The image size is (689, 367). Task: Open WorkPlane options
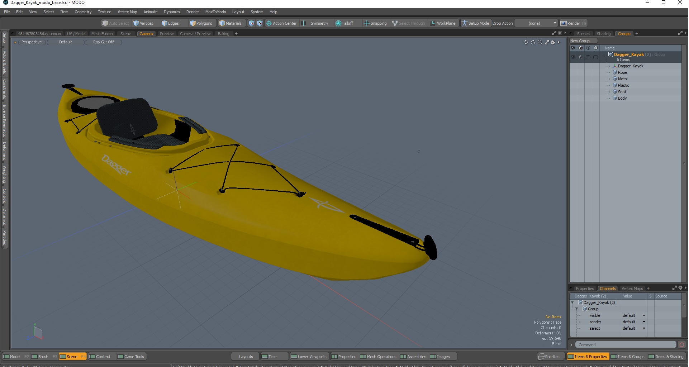click(443, 23)
